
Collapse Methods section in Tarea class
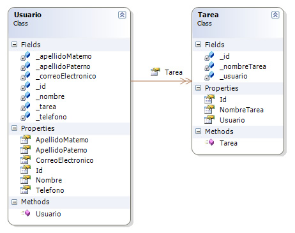click(x=198, y=132)
